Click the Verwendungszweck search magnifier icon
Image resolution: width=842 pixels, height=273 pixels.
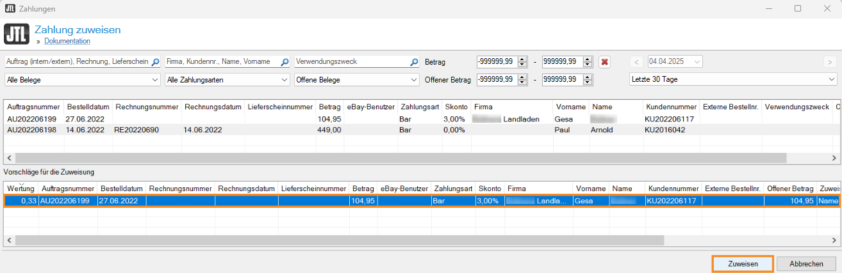tap(413, 62)
